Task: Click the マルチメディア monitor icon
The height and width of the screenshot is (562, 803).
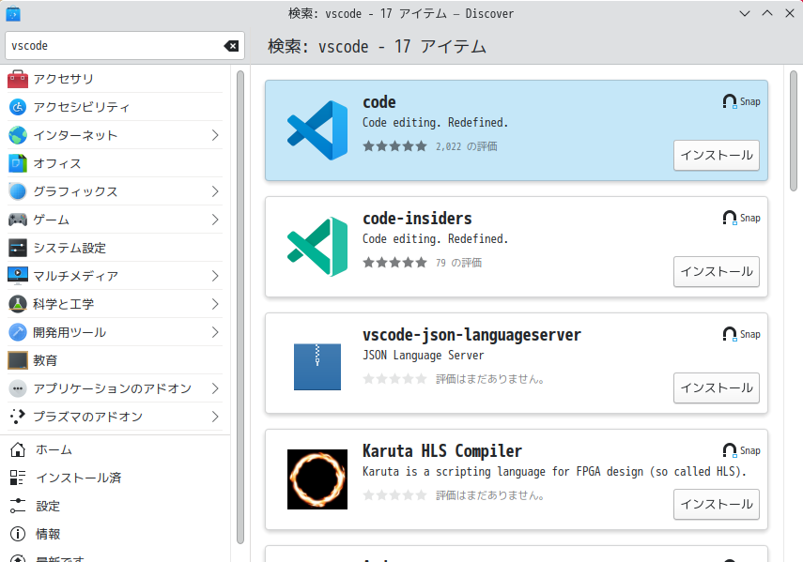Action: (18, 276)
